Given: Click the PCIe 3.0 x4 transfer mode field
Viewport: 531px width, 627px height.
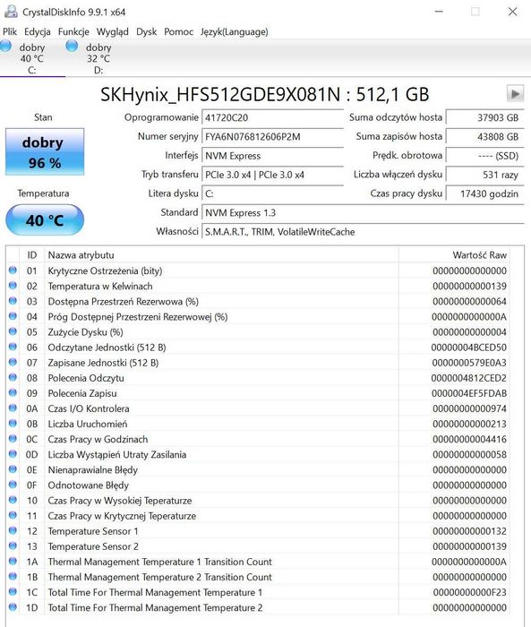Looking at the screenshot, I should (273, 175).
